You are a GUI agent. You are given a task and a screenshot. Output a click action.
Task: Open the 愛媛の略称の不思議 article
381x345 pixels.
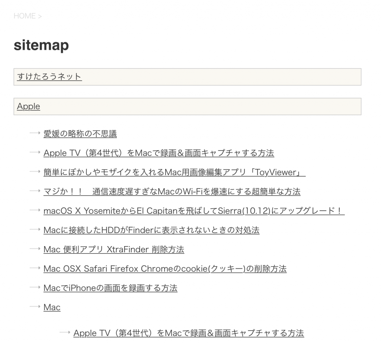click(80, 134)
